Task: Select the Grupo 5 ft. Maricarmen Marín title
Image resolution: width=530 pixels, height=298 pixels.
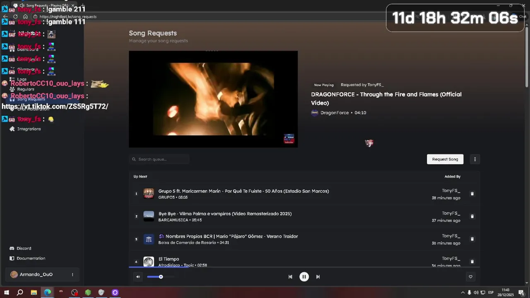Action: 243,191
